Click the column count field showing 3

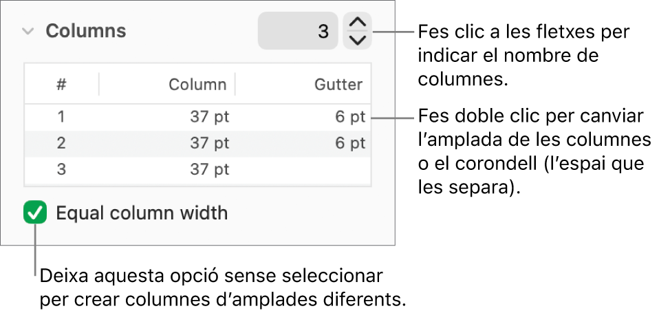[298, 31]
